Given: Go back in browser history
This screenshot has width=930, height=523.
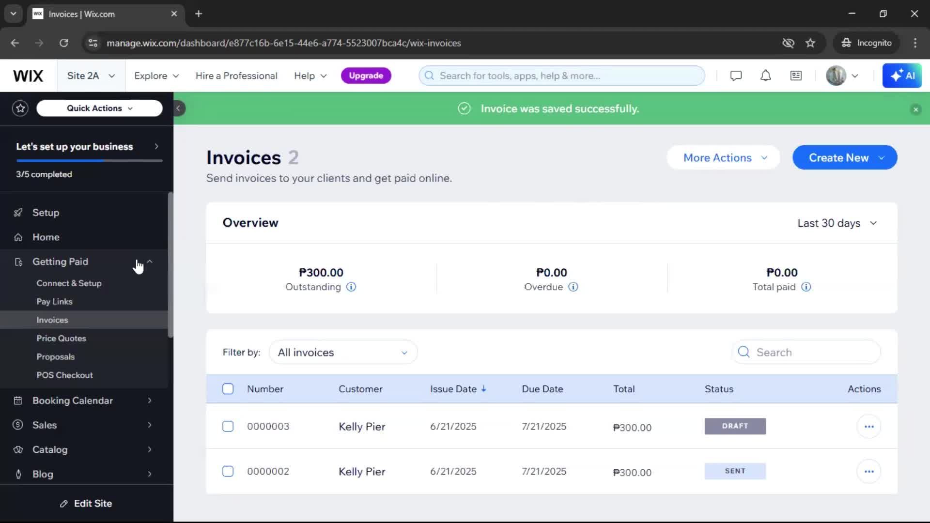Looking at the screenshot, I should coord(15,43).
